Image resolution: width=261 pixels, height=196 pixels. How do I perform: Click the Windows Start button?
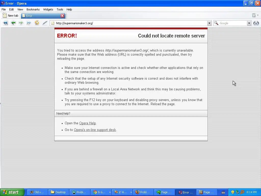pos(12,192)
